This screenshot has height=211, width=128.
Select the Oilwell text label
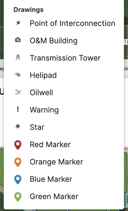click(x=41, y=93)
